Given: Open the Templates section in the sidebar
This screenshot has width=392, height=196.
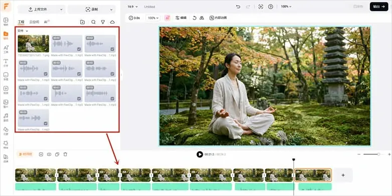Looking at the screenshot, I should [x=6, y=22].
